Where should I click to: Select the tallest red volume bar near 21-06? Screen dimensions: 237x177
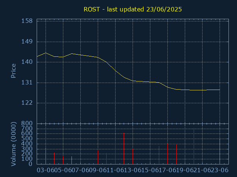coord(194,146)
